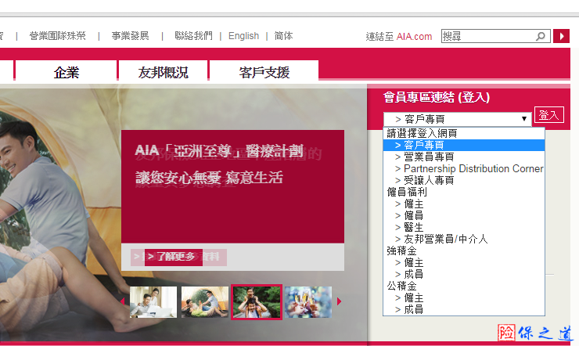Click the carousel next arrow
Viewport: 579px width, 346px height.
[x=339, y=301]
